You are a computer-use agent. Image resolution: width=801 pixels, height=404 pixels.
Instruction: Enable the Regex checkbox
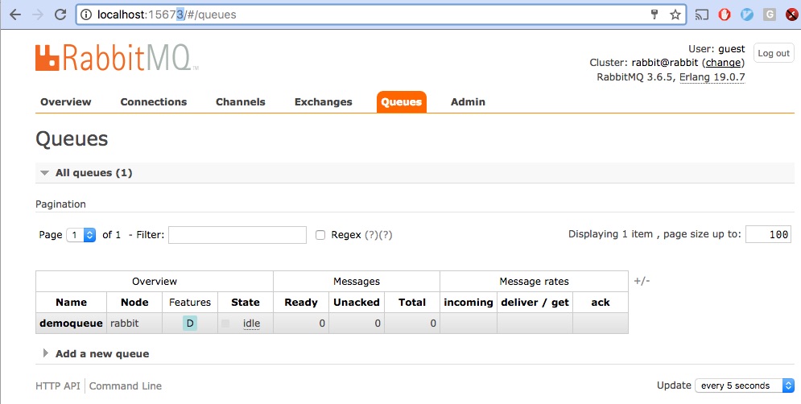coord(320,235)
